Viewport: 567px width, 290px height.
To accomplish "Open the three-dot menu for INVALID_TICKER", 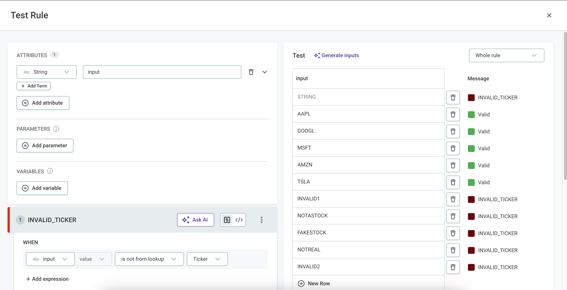I will click(x=261, y=220).
